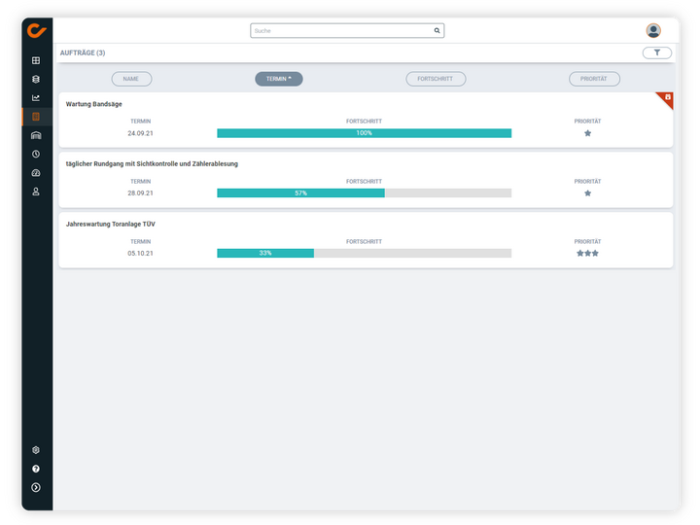The image size is (700, 525).
Task: Open the dashboard grid icon in sidebar
Action: (36, 60)
